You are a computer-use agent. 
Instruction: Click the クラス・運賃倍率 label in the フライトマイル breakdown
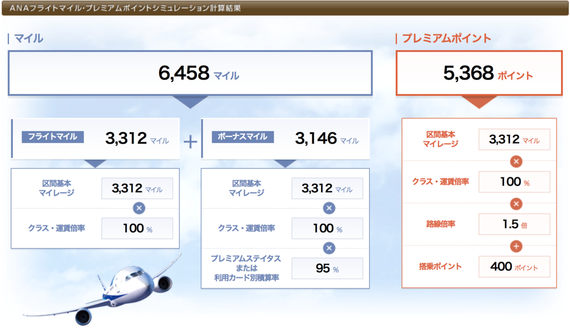pyautogui.click(x=57, y=228)
